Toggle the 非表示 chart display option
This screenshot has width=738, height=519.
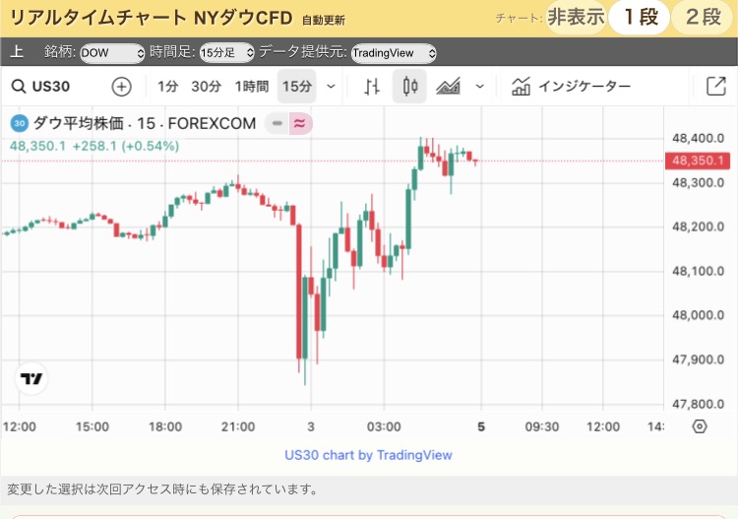pyautogui.click(x=576, y=17)
